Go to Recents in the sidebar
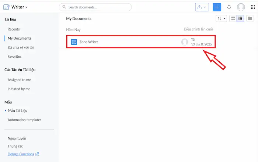Viewport: 258px width, 162px height. (x=14, y=29)
